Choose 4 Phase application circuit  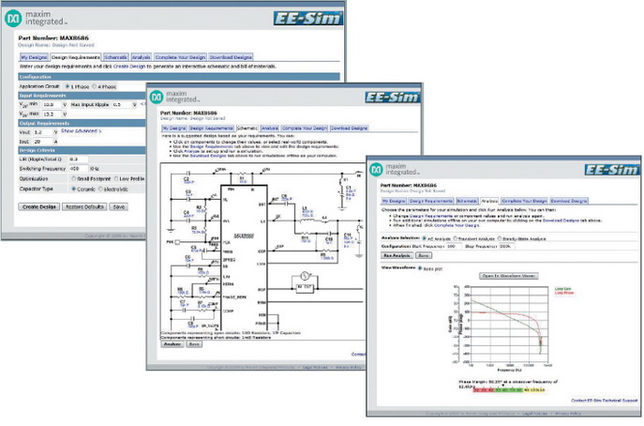(95, 86)
